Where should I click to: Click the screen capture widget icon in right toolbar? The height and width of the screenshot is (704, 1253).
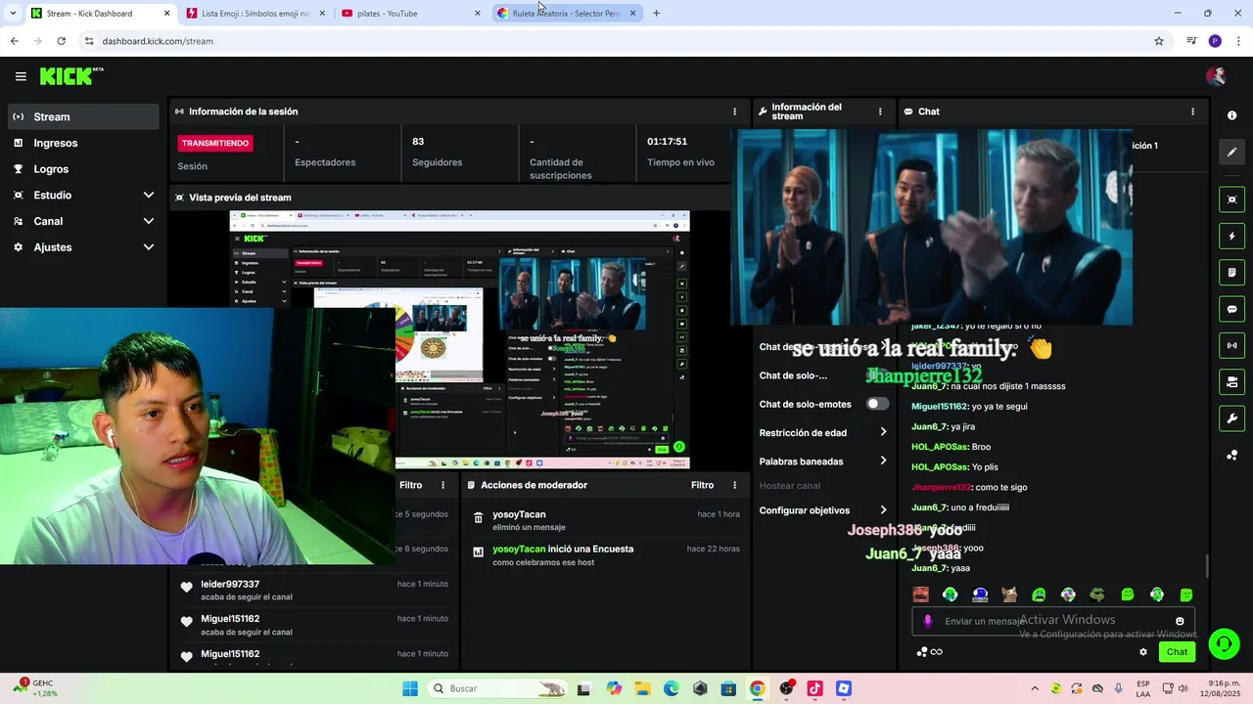(x=1231, y=199)
